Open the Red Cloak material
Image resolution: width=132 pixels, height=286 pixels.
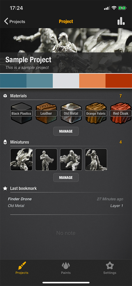coord(121,113)
